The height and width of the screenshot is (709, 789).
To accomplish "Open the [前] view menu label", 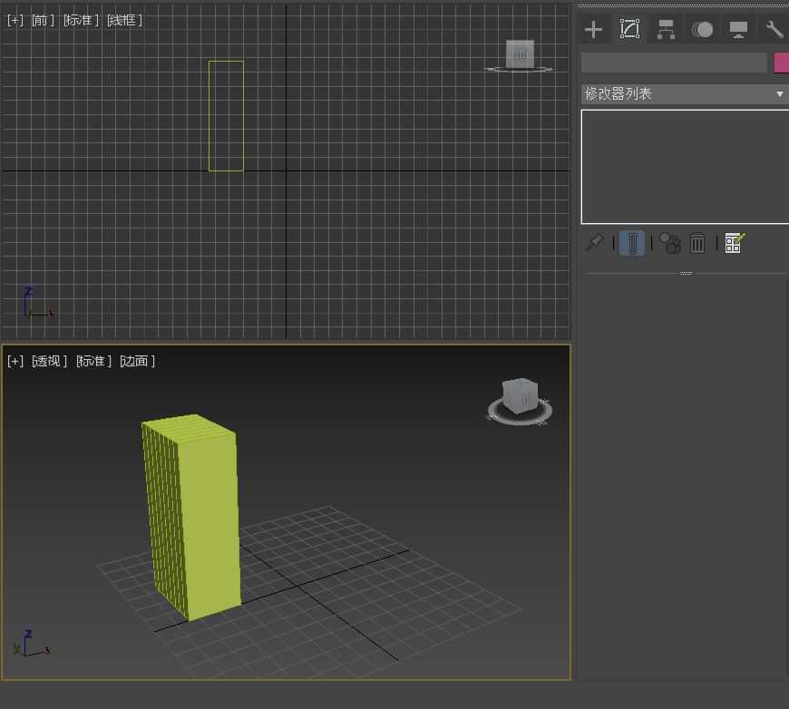I will (x=43, y=20).
